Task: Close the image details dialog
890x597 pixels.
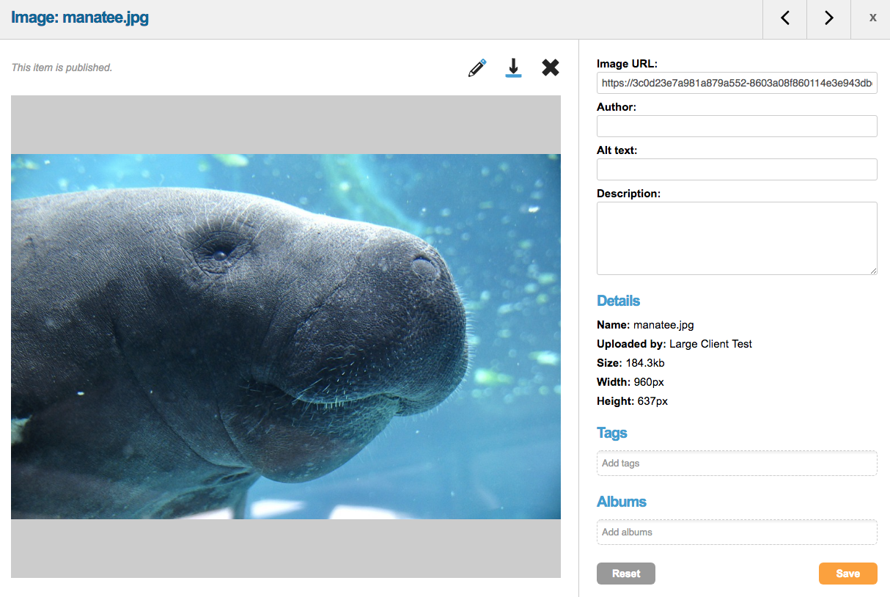Action: point(872,18)
